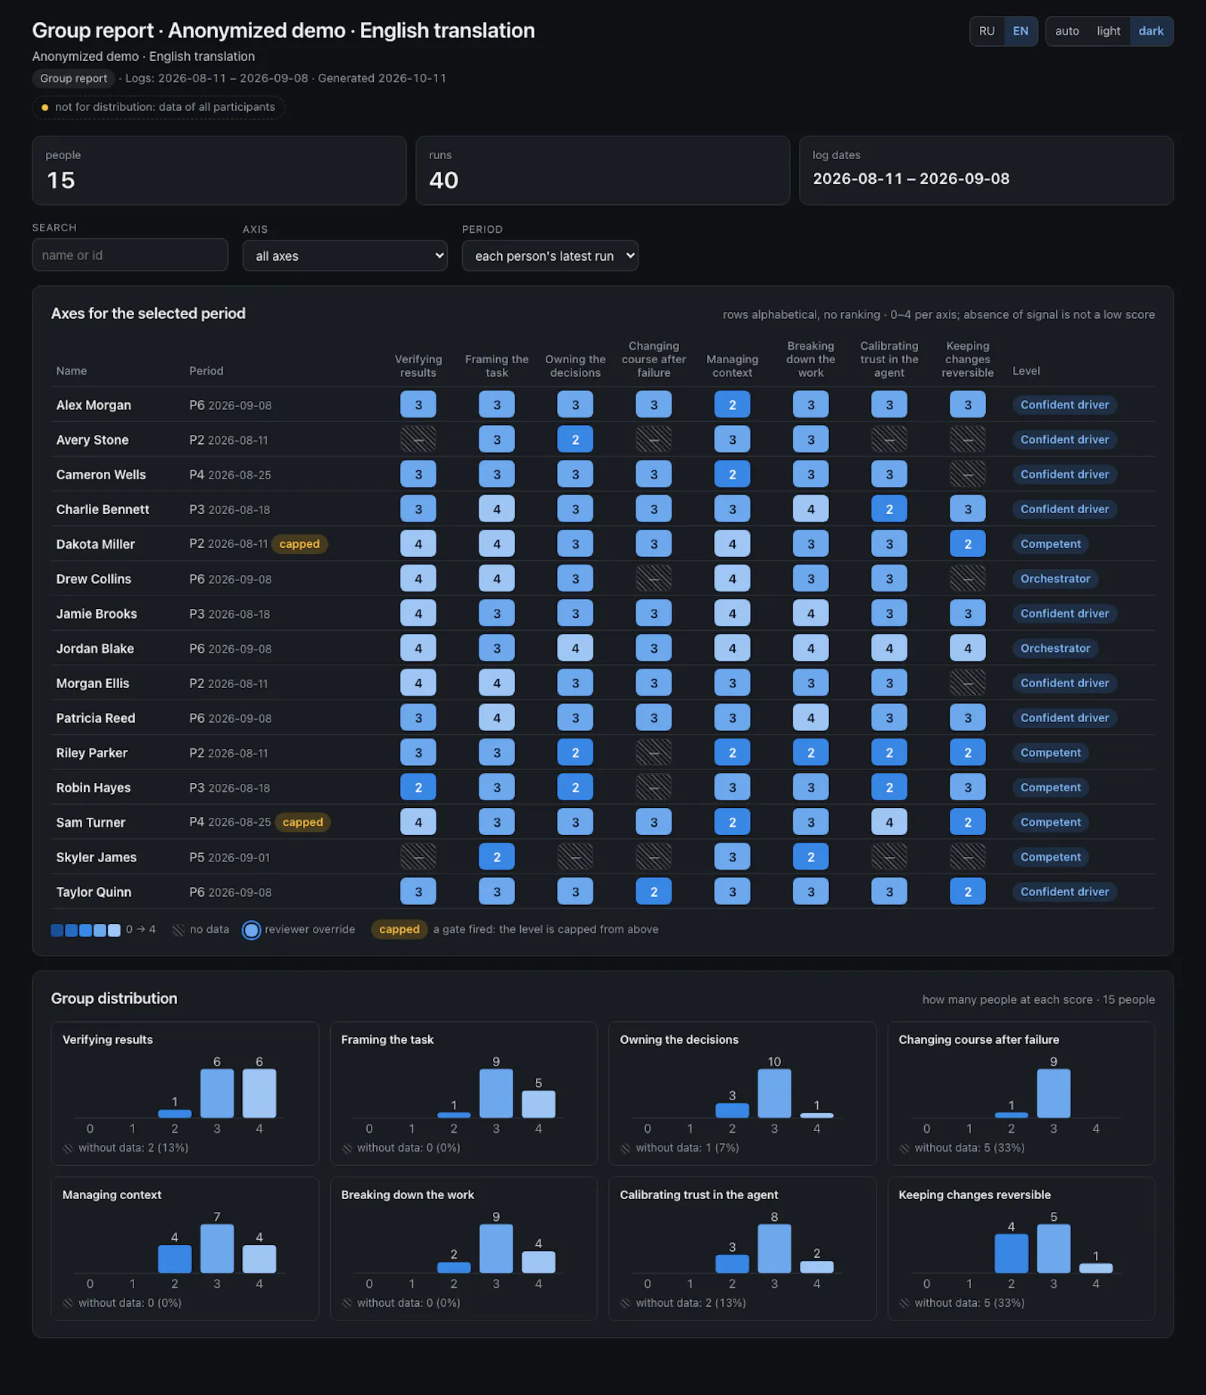Click the score 2 bar in Keeping changes reversible chart
Image resolution: width=1206 pixels, height=1395 pixels.
tap(1011, 1253)
